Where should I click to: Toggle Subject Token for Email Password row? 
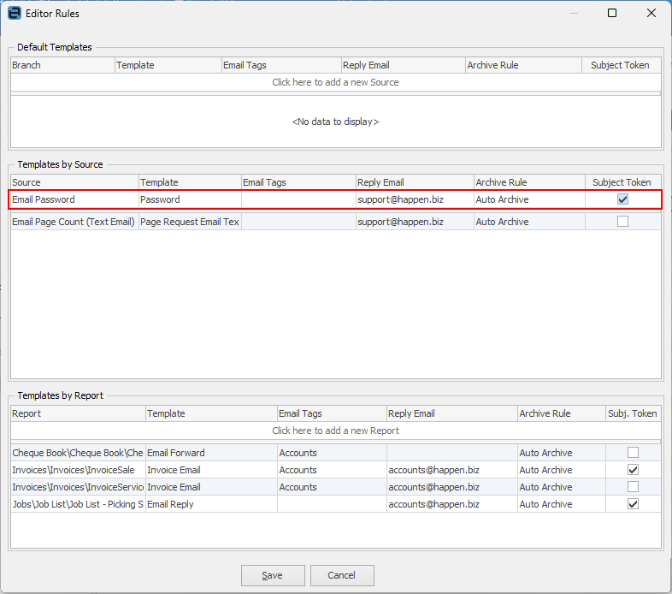[622, 199]
